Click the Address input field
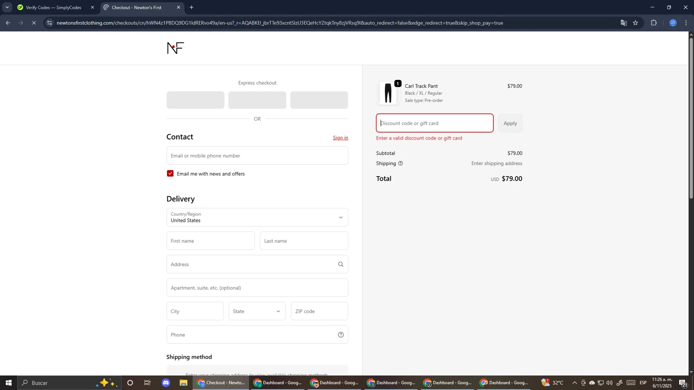 point(257,264)
